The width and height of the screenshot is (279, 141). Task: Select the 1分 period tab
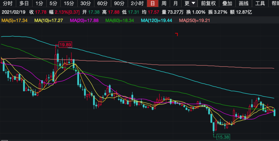(x=39, y=3)
